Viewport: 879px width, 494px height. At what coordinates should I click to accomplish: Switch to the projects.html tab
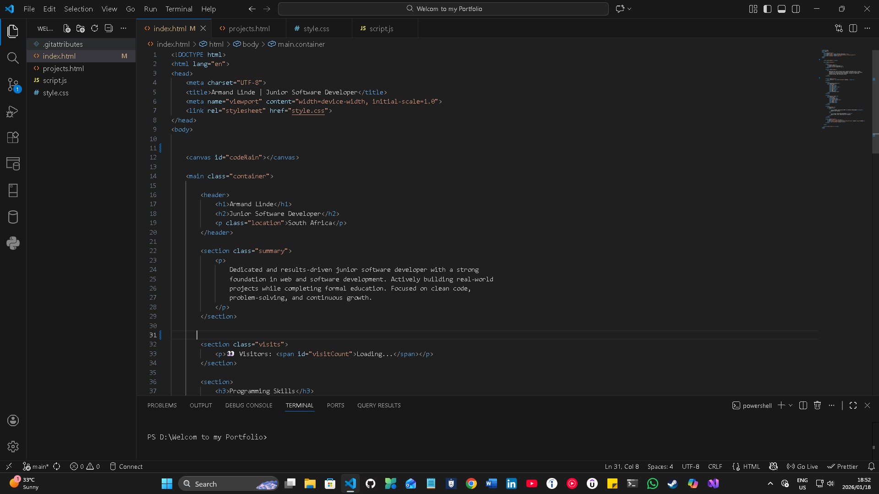[250, 28]
